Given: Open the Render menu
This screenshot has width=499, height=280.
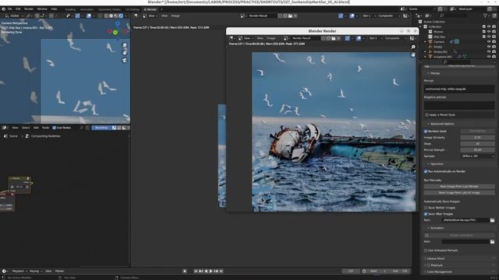Looking at the screenshot, I should point(29,9).
